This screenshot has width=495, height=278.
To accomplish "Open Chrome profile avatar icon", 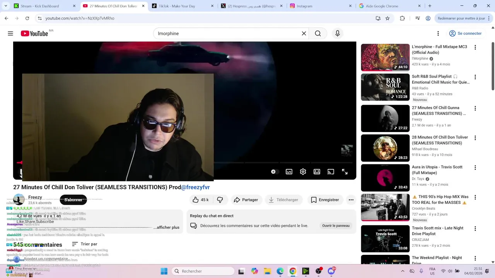I will pyautogui.click(x=428, y=18).
